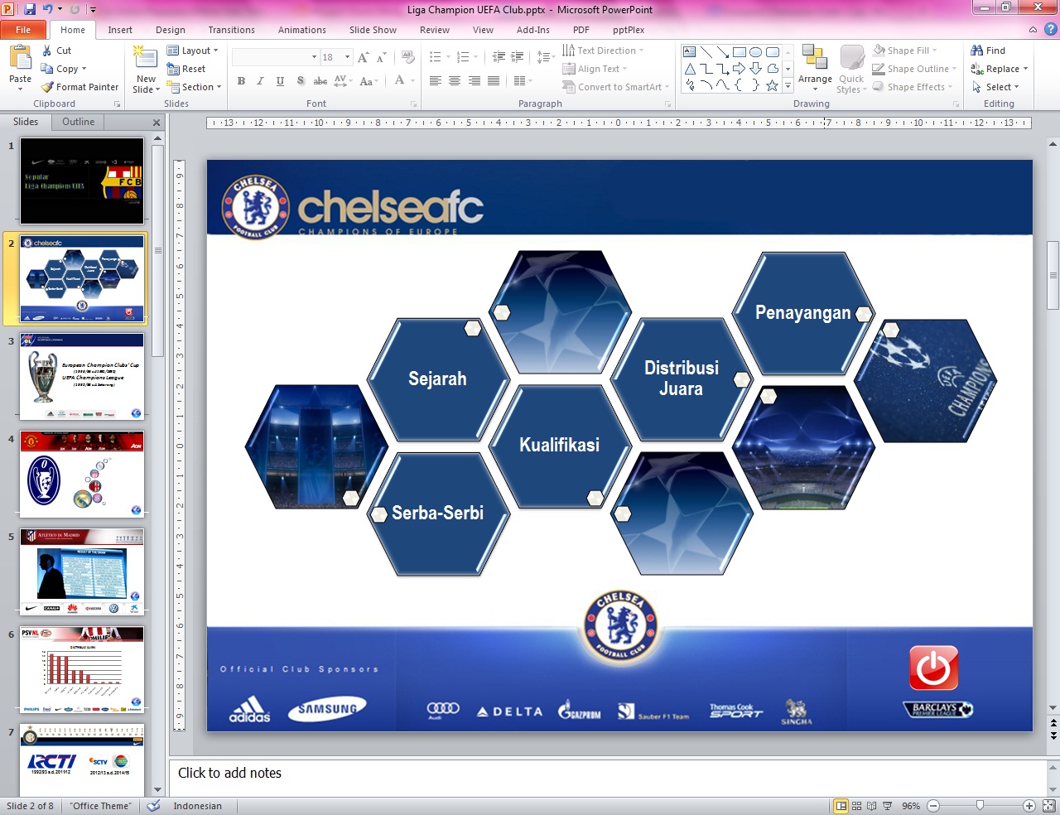Open the Animations tab
The height and width of the screenshot is (815, 1060).
pyautogui.click(x=302, y=30)
